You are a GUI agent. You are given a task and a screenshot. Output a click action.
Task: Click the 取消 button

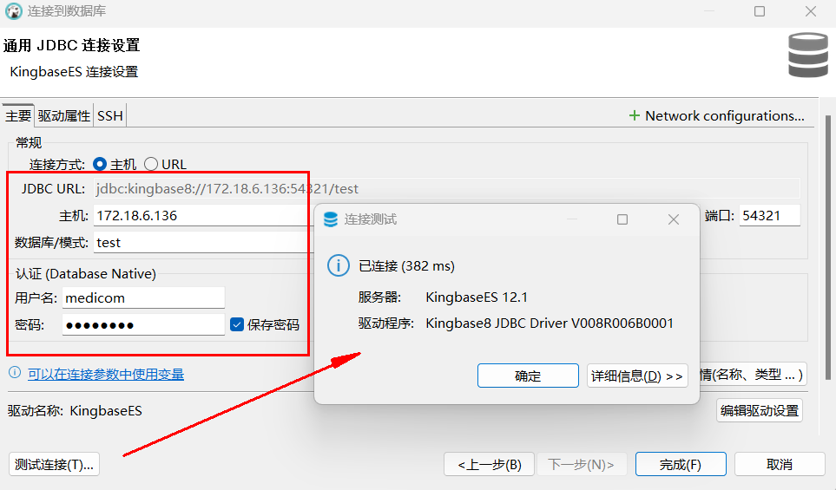pos(780,465)
